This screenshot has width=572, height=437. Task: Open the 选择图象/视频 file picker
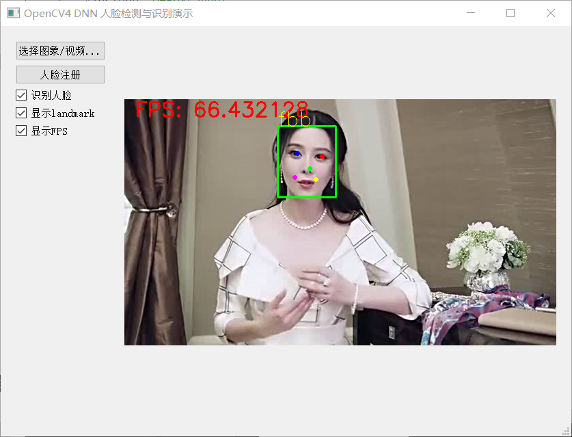[x=60, y=50]
